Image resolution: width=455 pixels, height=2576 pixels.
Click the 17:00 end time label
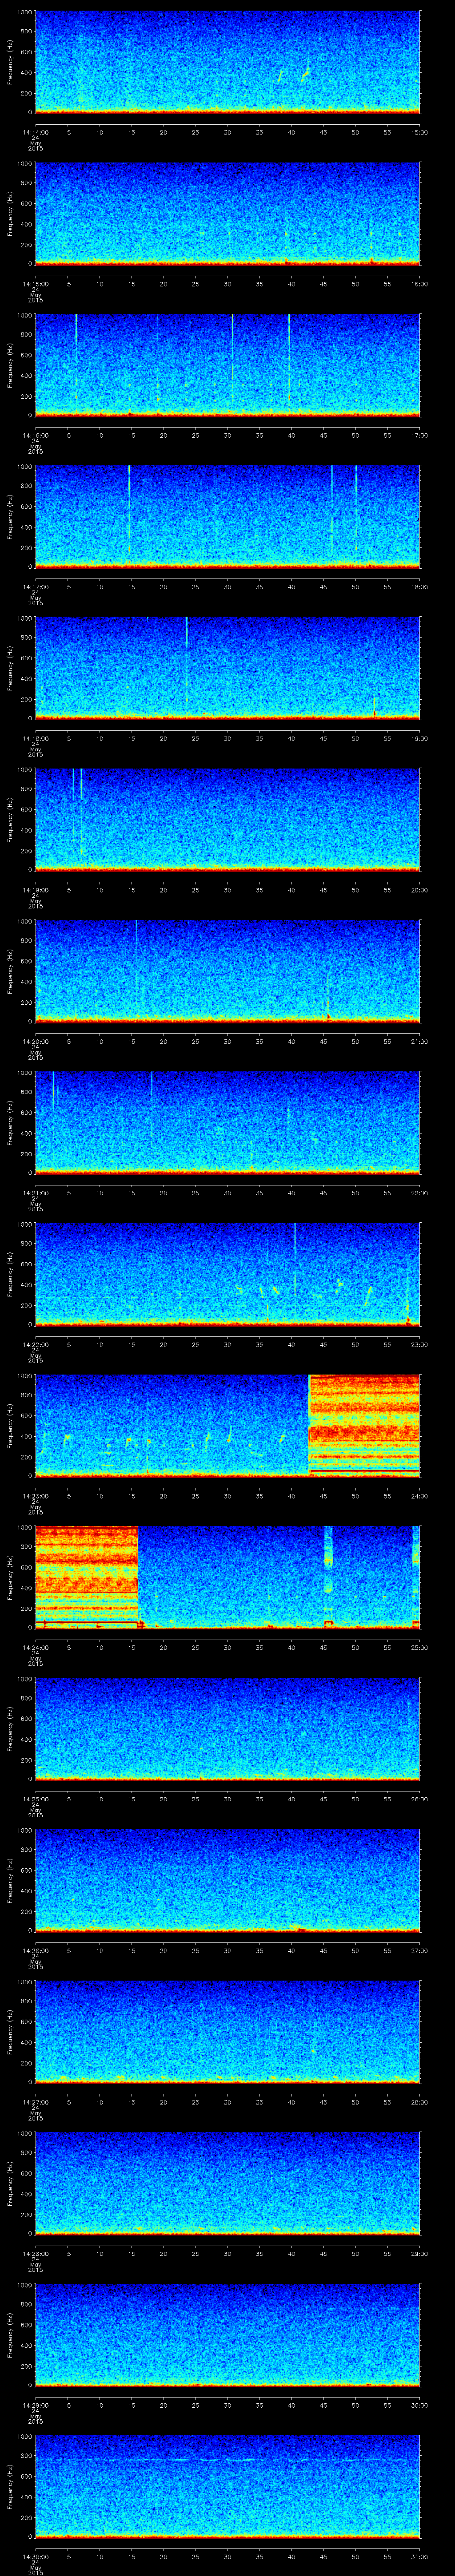[x=419, y=435]
